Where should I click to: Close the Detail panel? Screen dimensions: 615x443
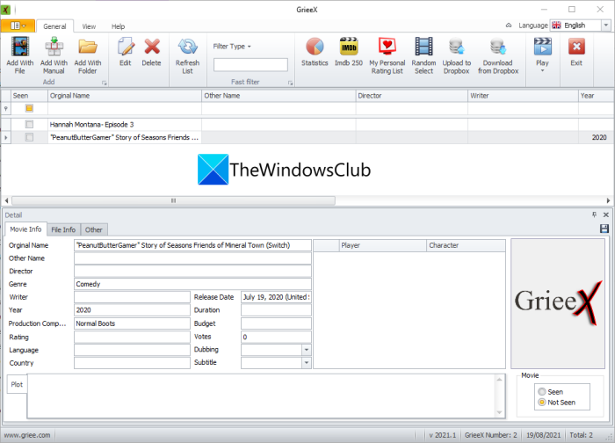coord(606,214)
